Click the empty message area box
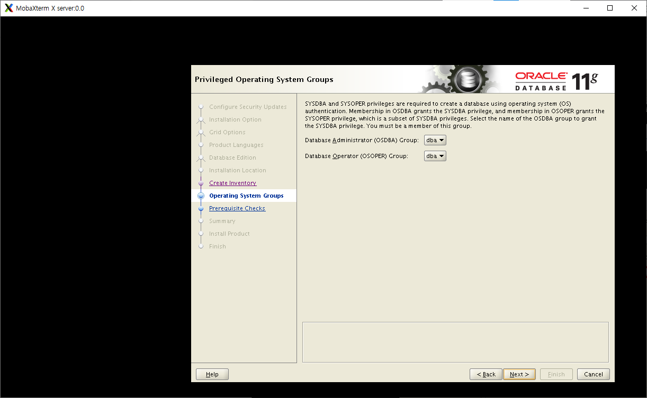The width and height of the screenshot is (647, 398). (455, 342)
